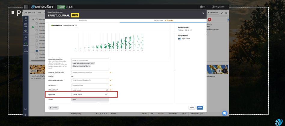The height and width of the screenshot is (126, 285).
Task: Remove the 'Diken och dräneringsbrunnar - 2m' tag
Action: (x=94, y=63)
